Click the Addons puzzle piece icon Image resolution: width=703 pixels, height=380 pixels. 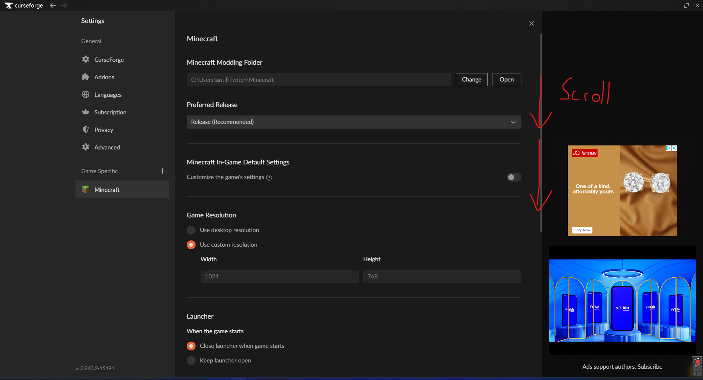(86, 77)
